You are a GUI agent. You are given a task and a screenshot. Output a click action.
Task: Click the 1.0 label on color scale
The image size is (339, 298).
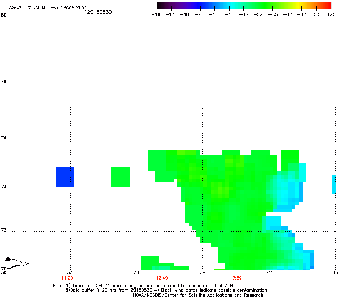(331, 15)
